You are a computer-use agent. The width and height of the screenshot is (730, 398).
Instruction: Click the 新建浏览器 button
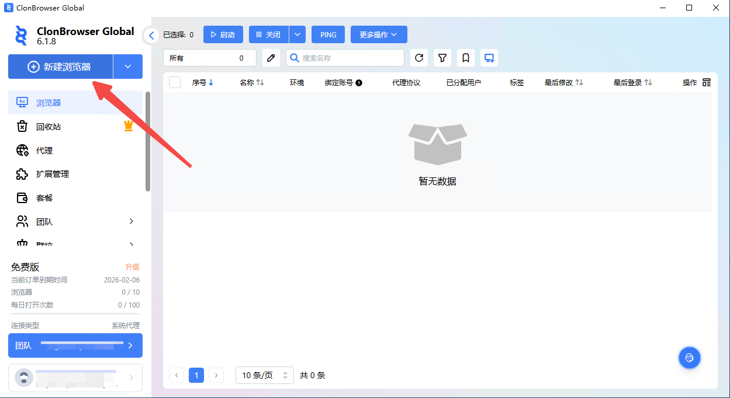pos(60,67)
